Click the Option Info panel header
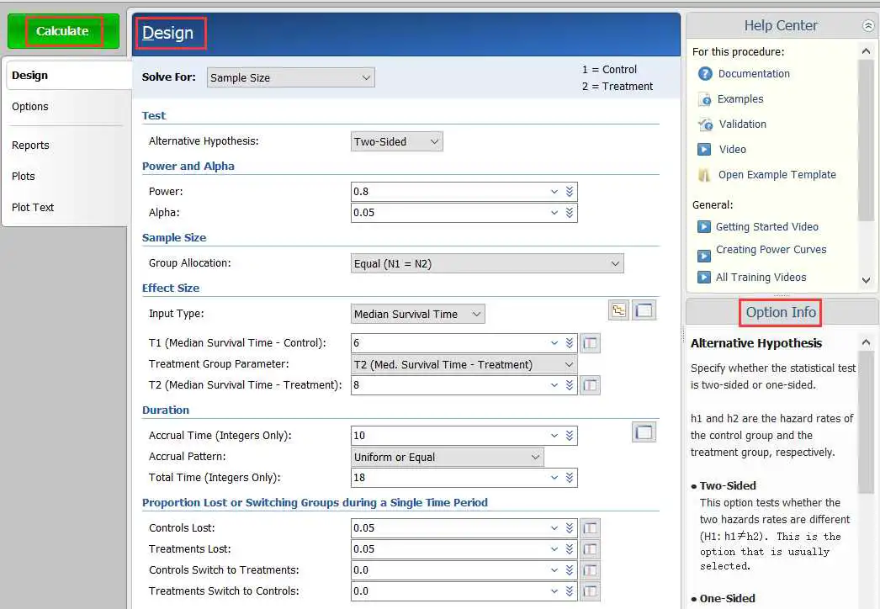The width and height of the screenshot is (880, 609). click(781, 312)
